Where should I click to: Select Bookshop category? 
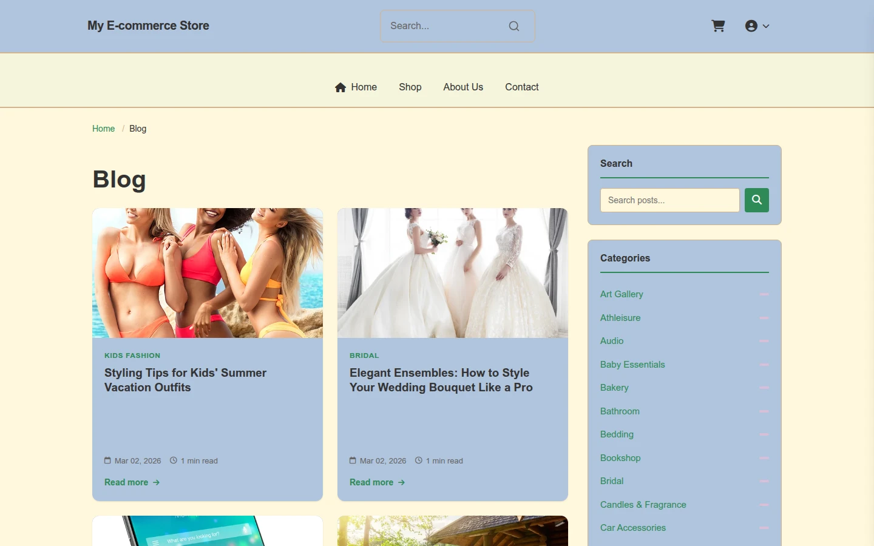620,458
